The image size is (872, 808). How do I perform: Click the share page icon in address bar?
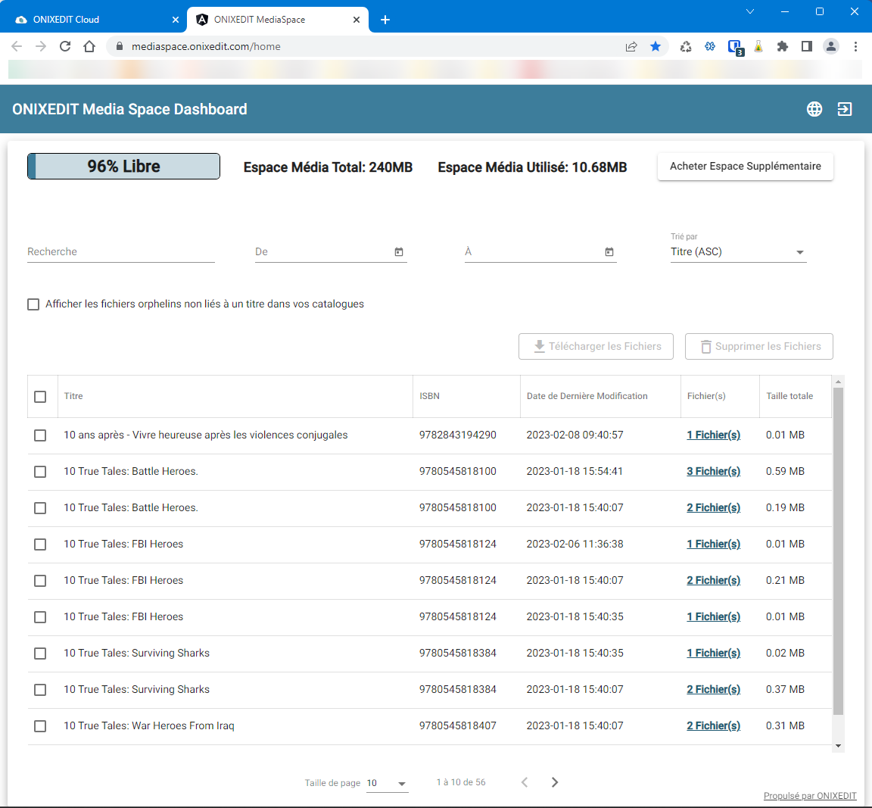point(631,47)
